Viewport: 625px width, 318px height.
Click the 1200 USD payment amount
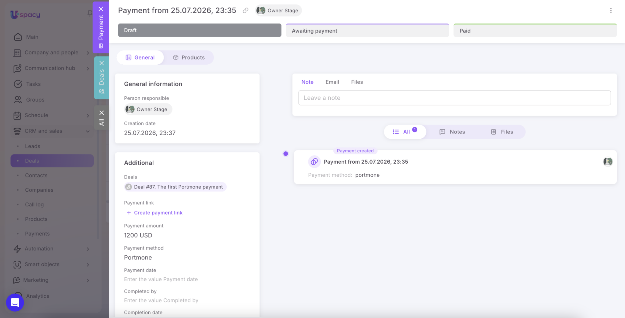point(138,235)
